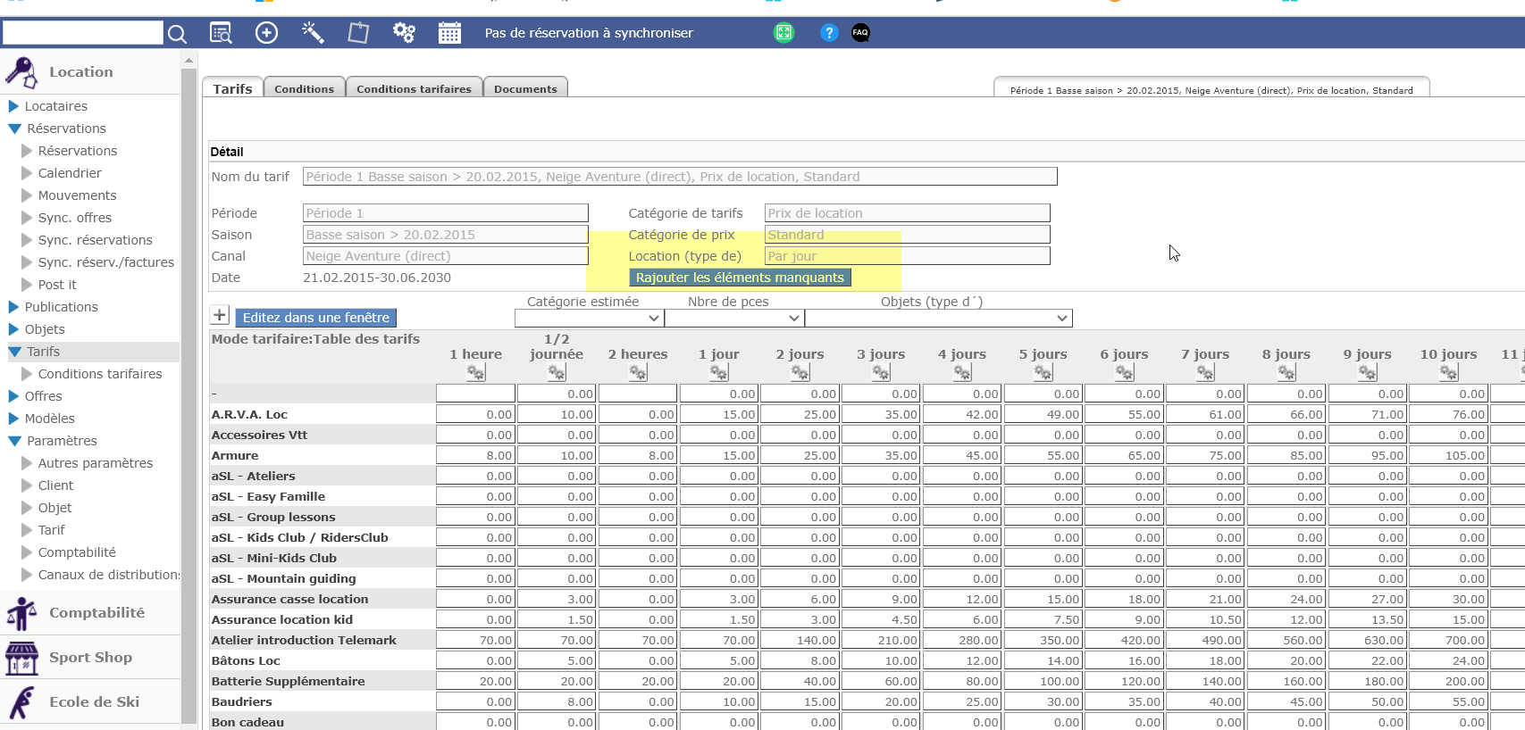Open the black FAQ icon

(860, 33)
